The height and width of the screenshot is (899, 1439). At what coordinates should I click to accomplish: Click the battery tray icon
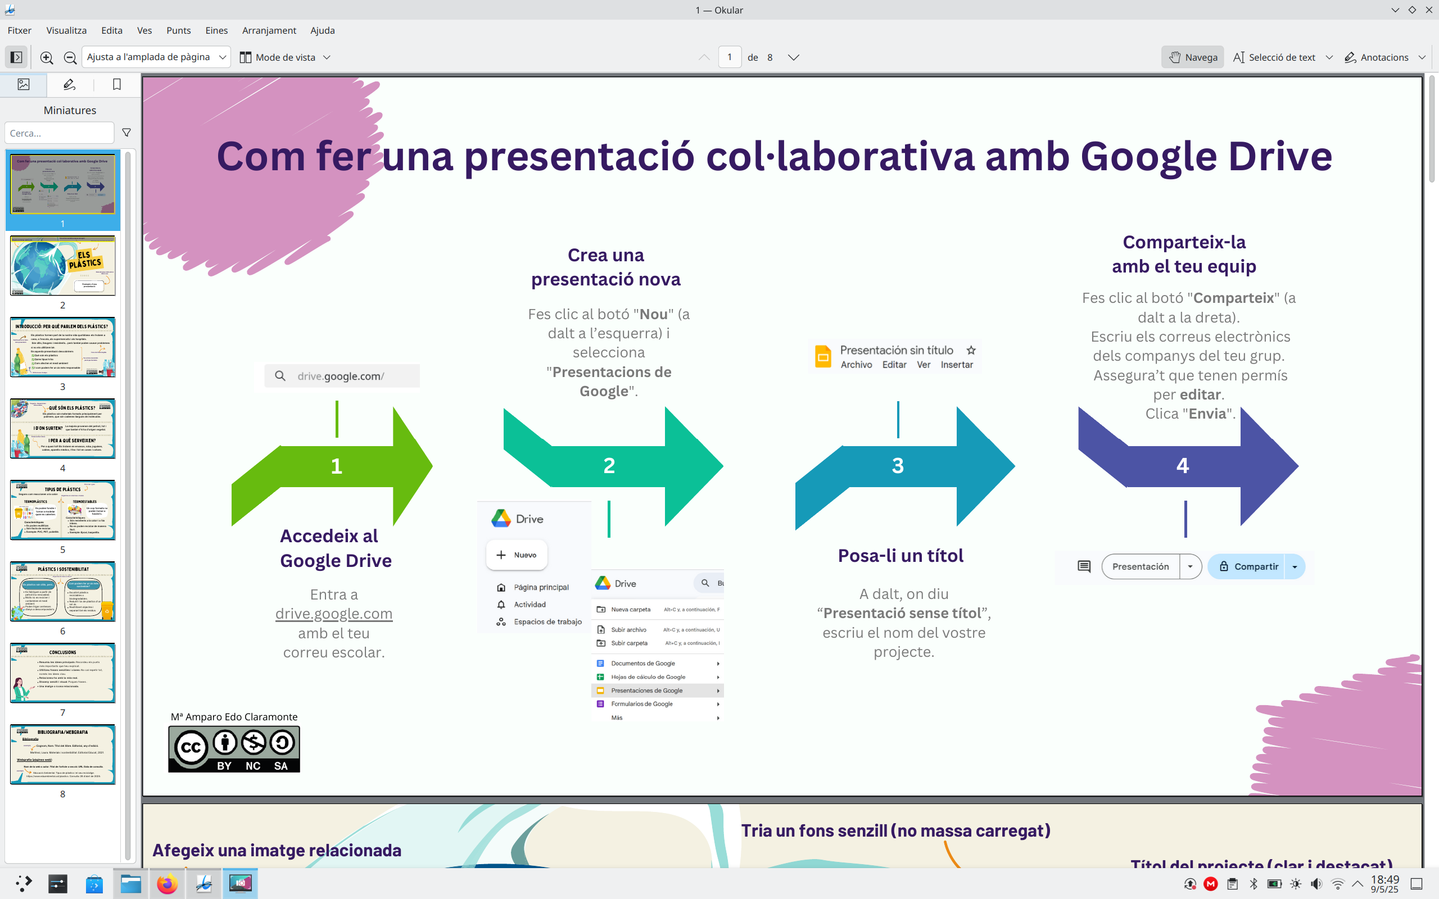1274,884
